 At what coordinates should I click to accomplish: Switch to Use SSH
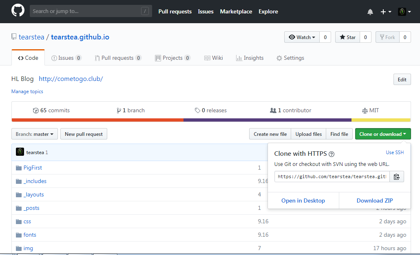(x=395, y=153)
